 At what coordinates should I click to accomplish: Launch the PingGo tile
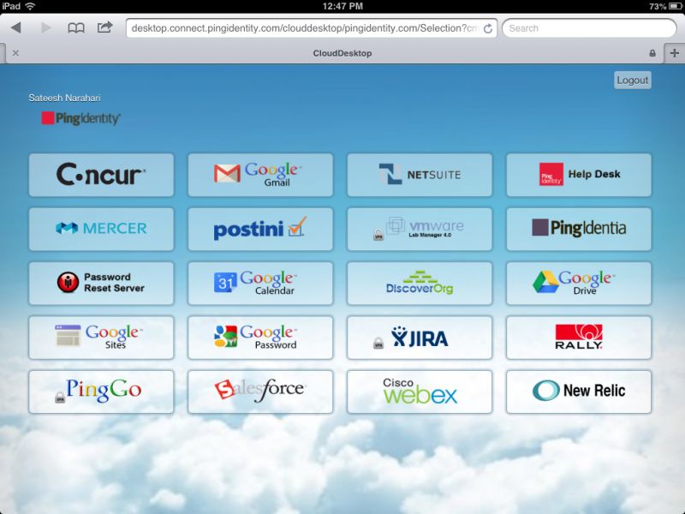point(101,391)
